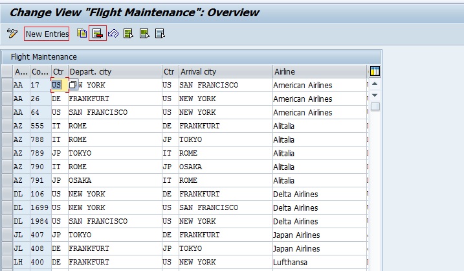Click the Select All icon
Image resolution: width=464 pixels, height=271 pixels.
[x=129, y=34]
